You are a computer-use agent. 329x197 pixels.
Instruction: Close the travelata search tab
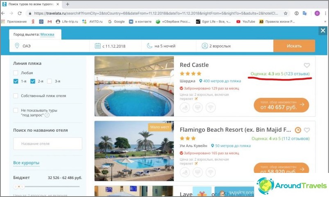pos(58,4)
